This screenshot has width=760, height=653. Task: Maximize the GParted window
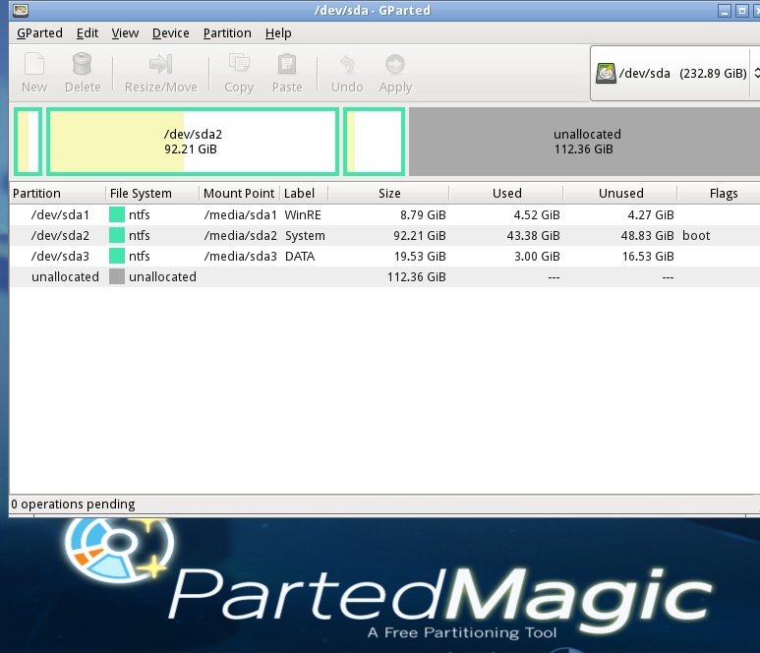[x=742, y=11]
